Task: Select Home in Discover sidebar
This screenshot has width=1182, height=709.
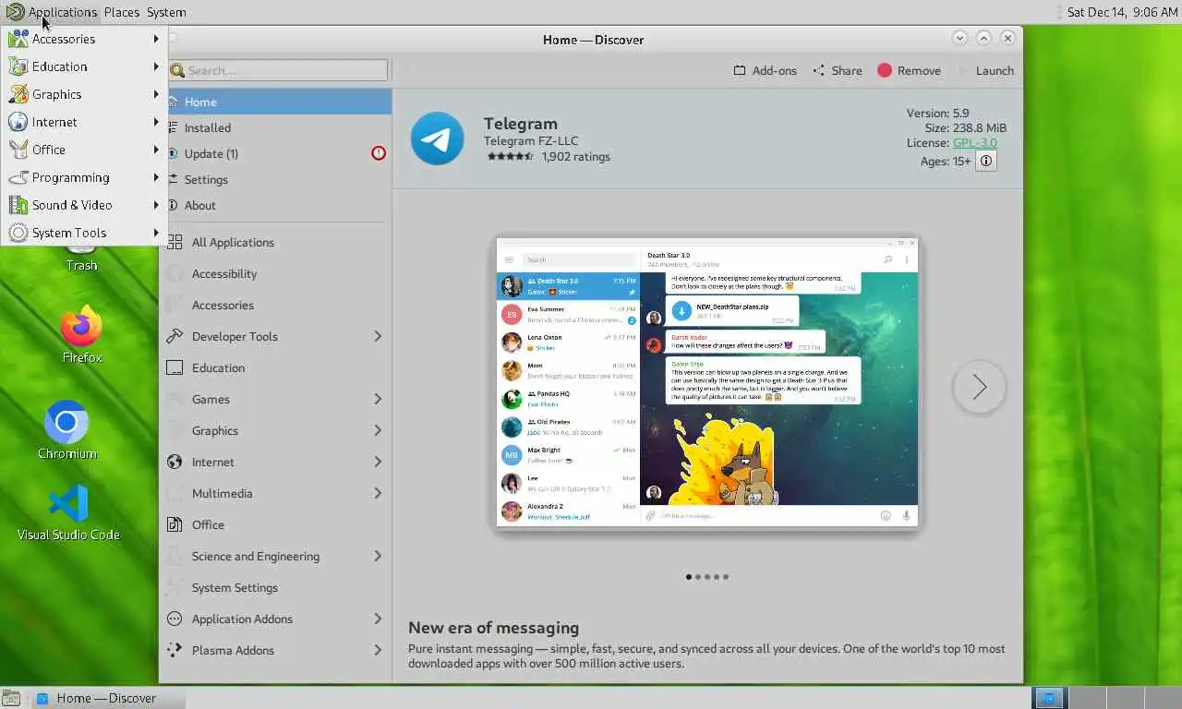Action: tap(275, 102)
